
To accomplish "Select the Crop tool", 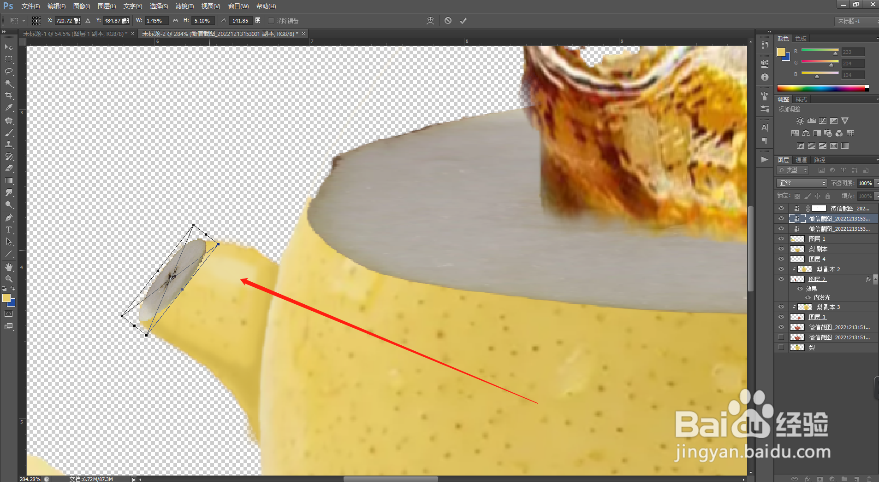I will click(x=9, y=95).
